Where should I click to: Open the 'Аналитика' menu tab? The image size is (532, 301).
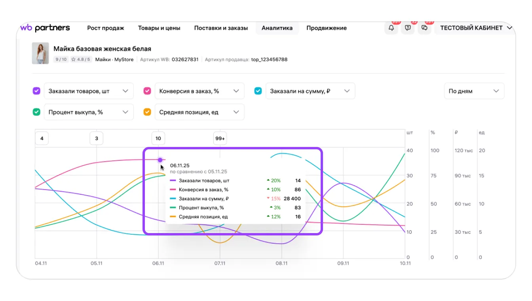pyautogui.click(x=277, y=28)
